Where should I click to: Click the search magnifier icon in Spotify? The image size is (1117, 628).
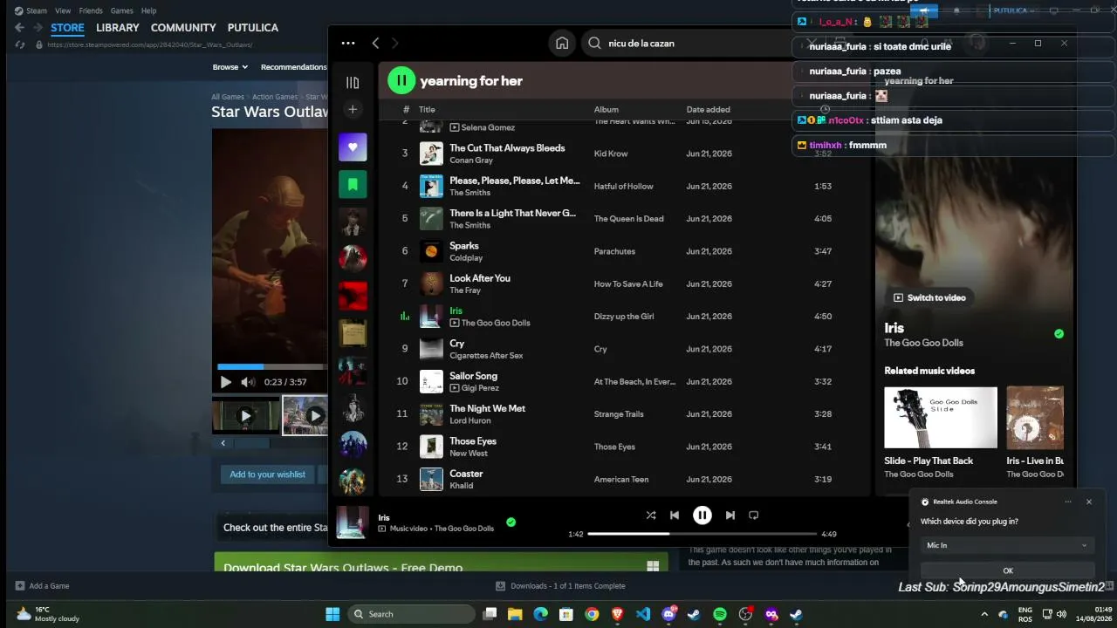click(595, 43)
